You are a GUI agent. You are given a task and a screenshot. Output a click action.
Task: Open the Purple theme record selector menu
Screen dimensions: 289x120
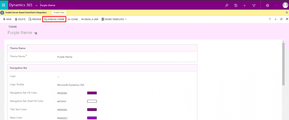(36, 33)
